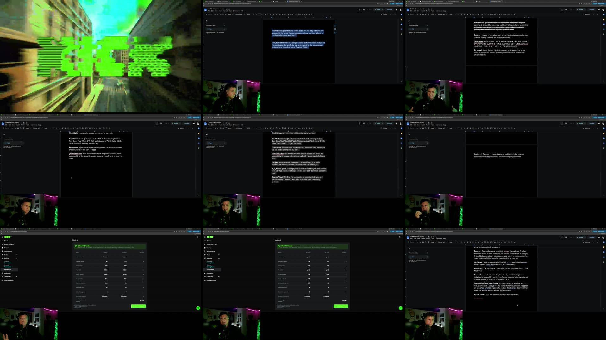
Task: Click emoji reaction margin icon in Flux_Reversal frame
Action: click(335, 29)
